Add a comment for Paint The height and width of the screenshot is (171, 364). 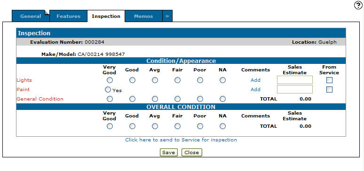[x=255, y=89]
